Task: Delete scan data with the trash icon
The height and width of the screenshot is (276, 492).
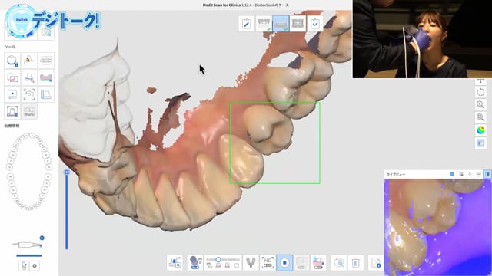Action: tap(355, 262)
